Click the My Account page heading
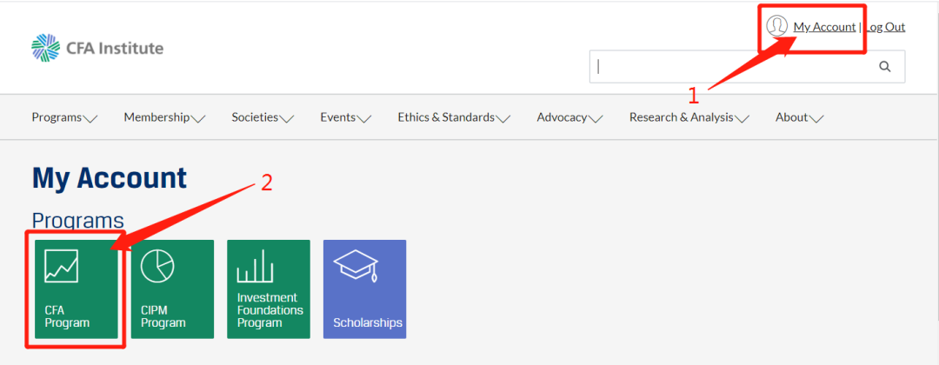The width and height of the screenshot is (939, 365). click(109, 178)
